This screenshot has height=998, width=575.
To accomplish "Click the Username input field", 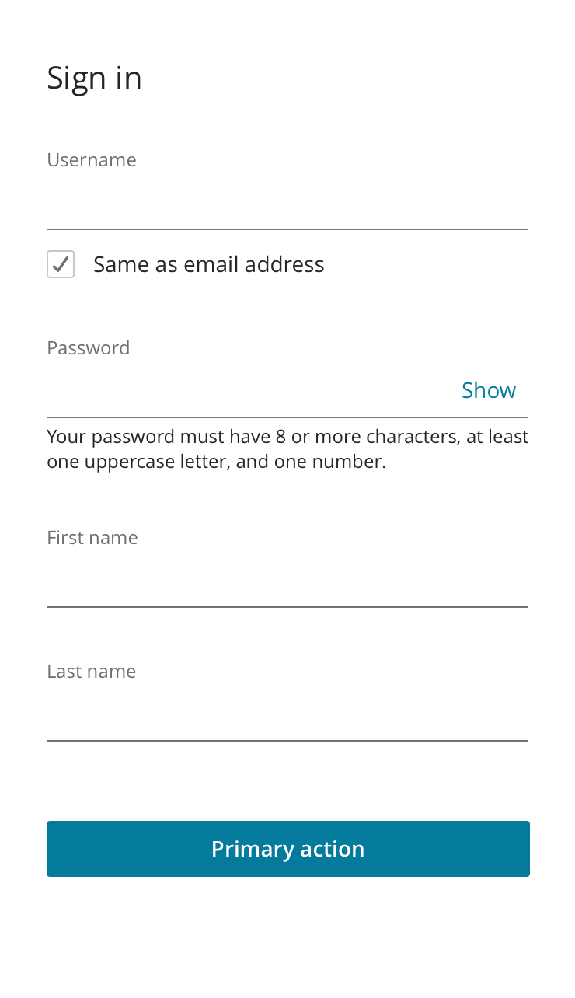I will [287, 204].
